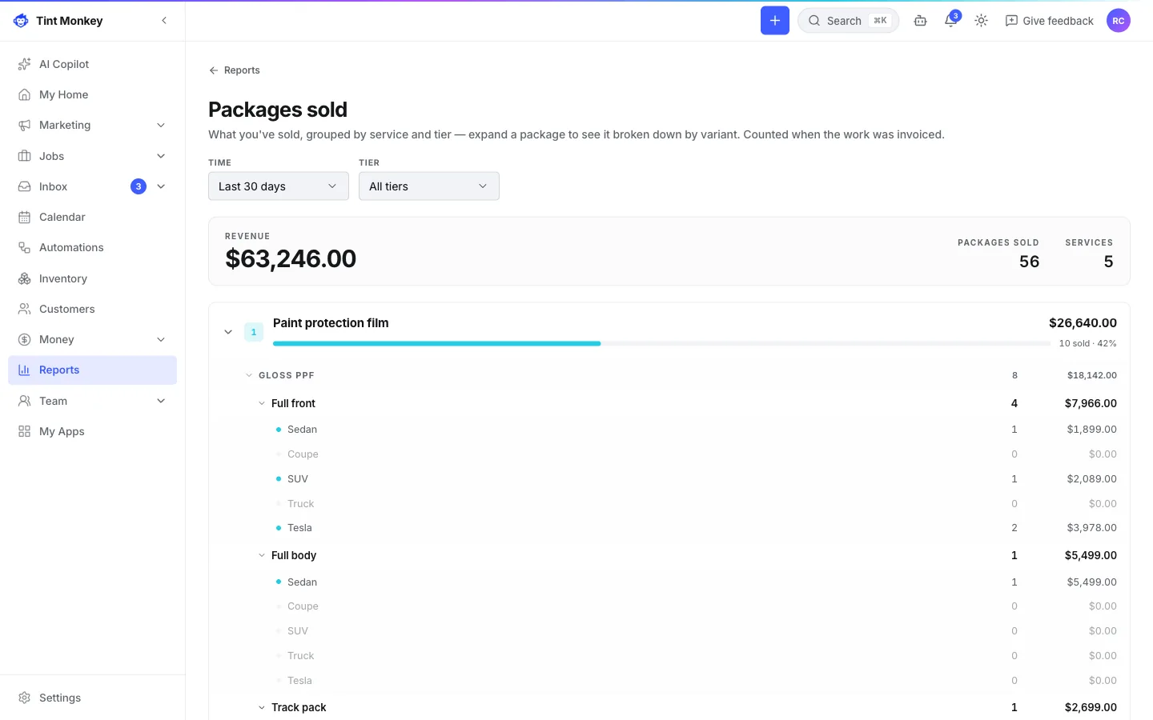Click the 10 sold · 42% label
Screen dimensions: 1153x720
point(1087,343)
